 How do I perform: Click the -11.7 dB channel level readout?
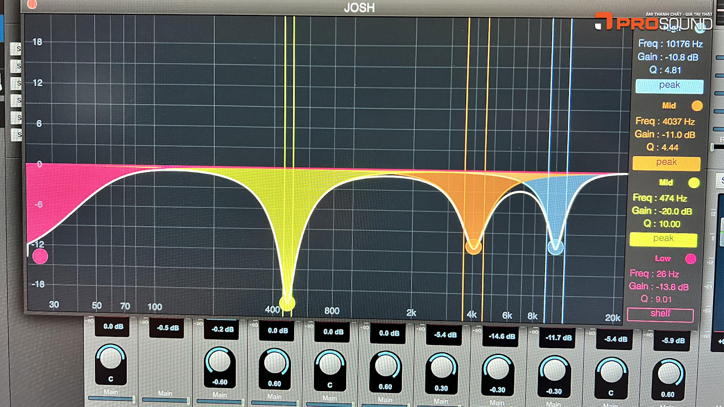click(558, 337)
